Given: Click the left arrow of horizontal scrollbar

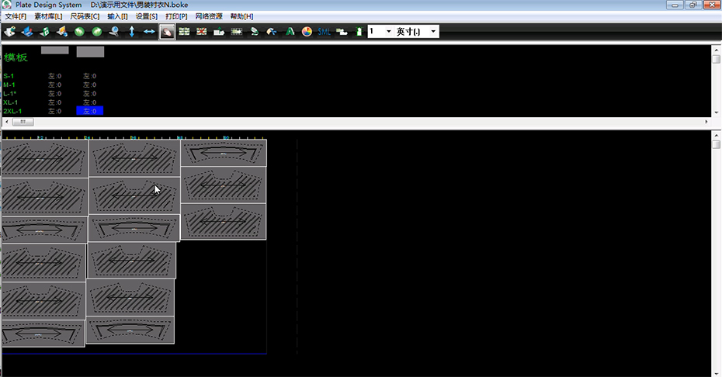Looking at the screenshot, I should point(5,122).
